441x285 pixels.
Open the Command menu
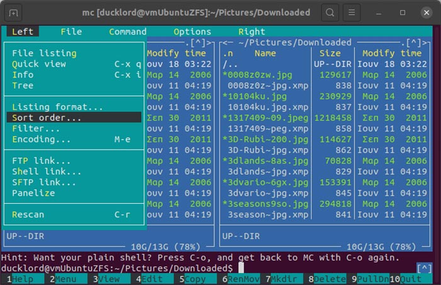128,31
